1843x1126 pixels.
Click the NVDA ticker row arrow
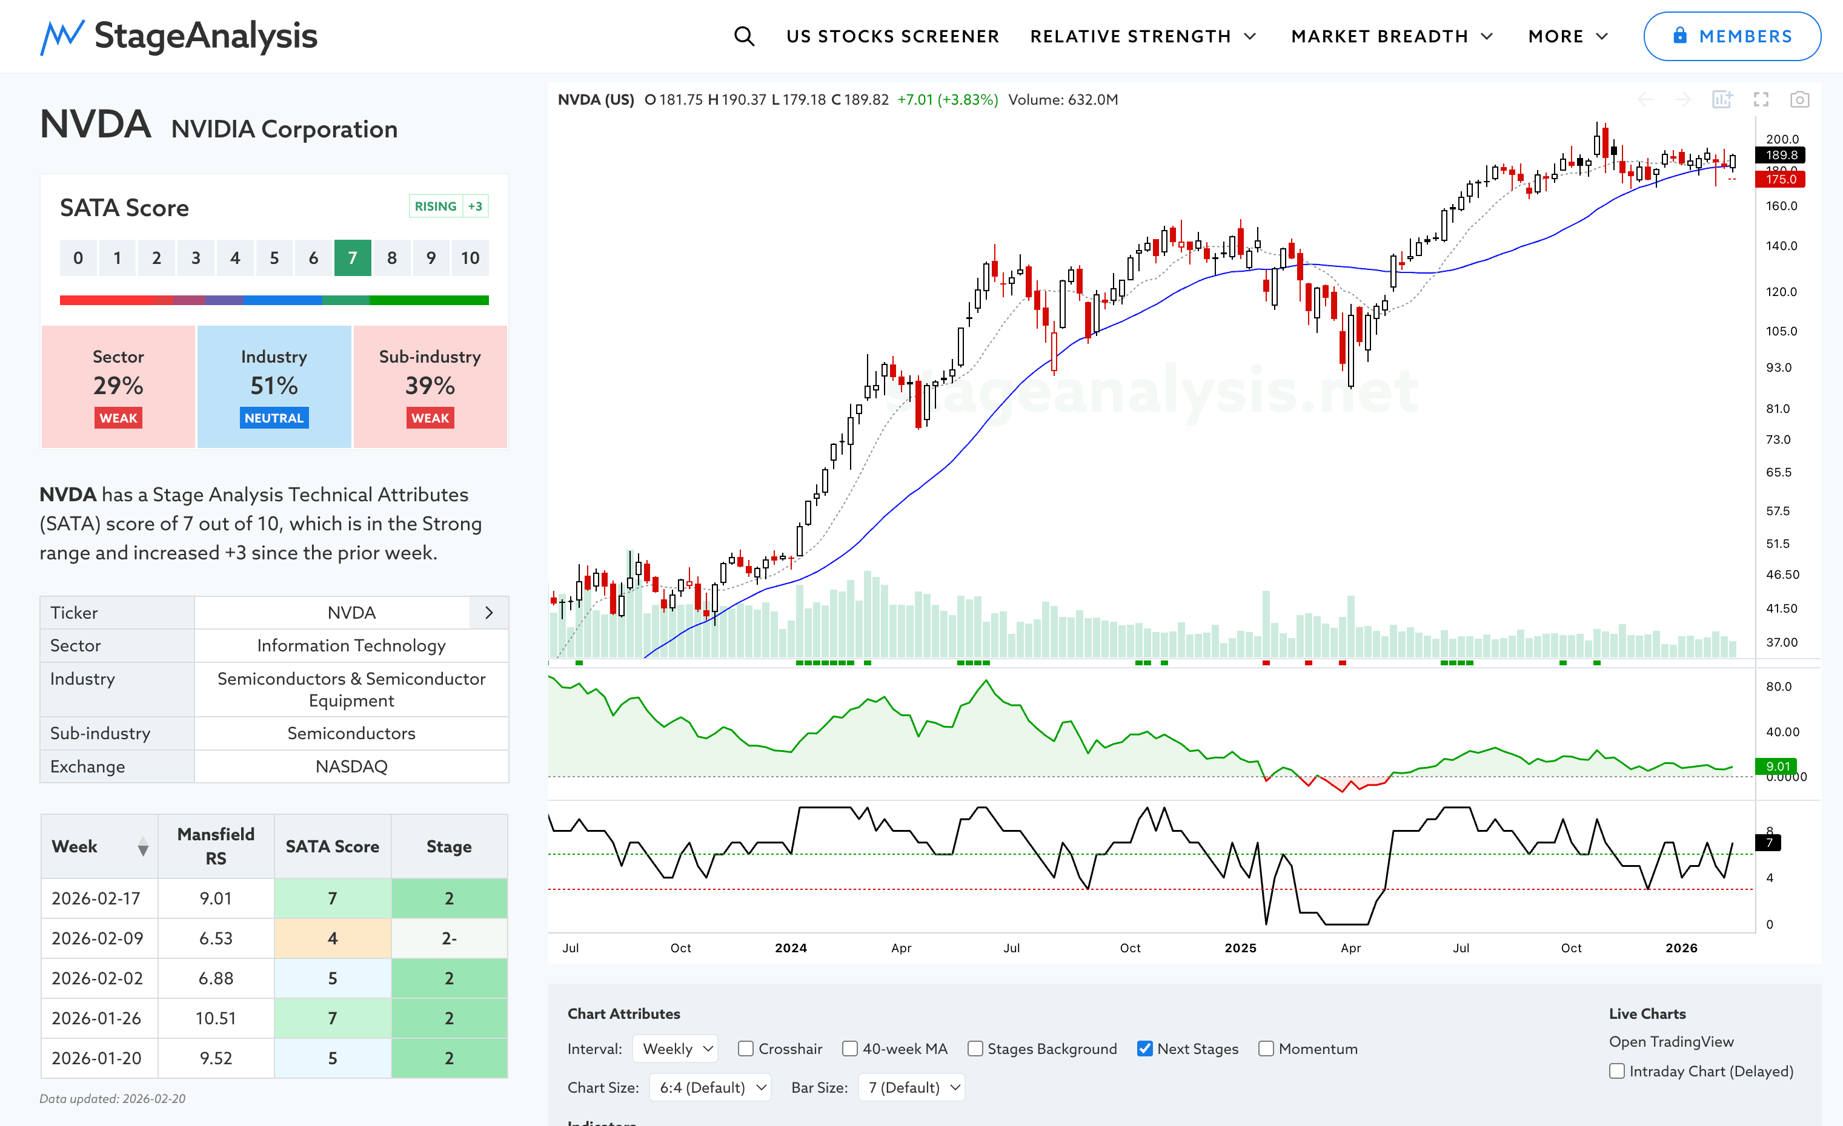pos(489,613)
